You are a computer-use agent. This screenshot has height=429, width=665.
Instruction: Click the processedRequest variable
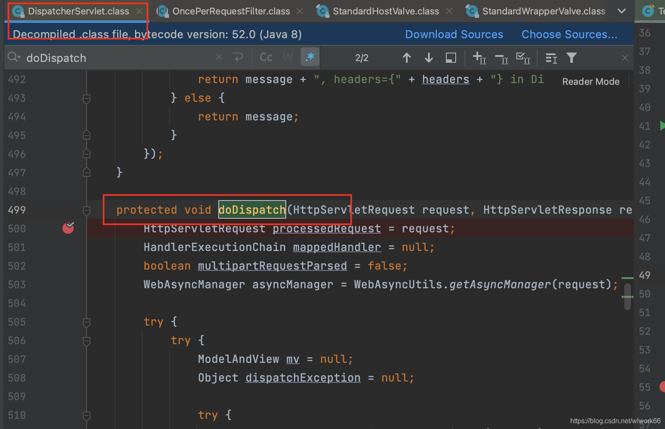[327, 228]
